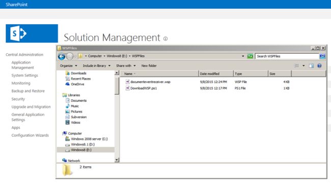Open Backup and Restore link

tap(28, 91)
